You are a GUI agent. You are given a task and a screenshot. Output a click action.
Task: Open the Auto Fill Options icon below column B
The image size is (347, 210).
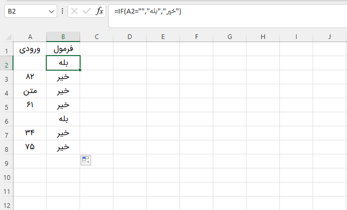point(86,160)
